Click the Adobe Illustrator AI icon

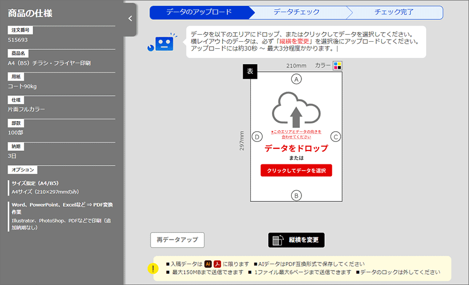coord(208,264)
